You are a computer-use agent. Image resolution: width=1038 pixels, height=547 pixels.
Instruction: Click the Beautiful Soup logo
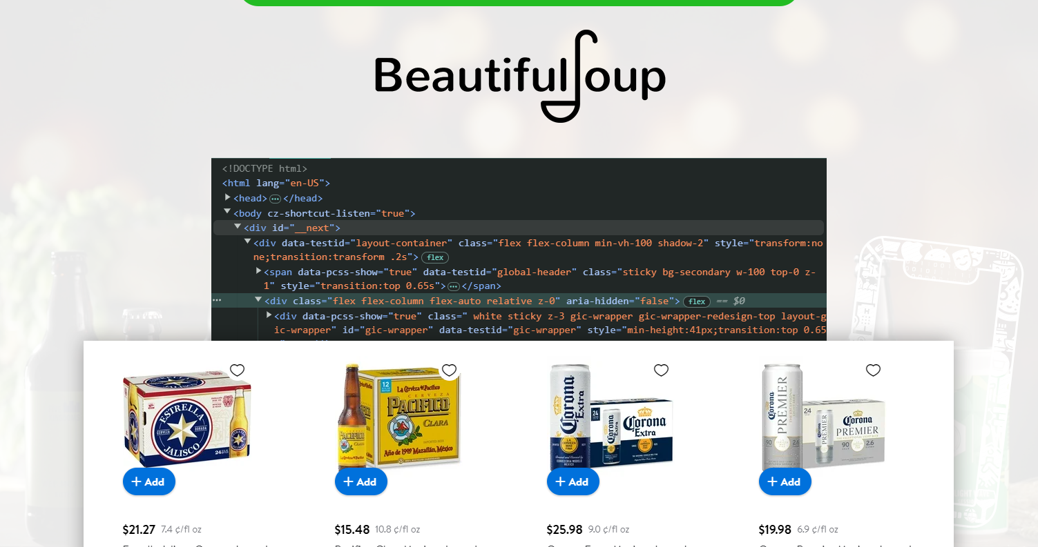coord(519,76)
